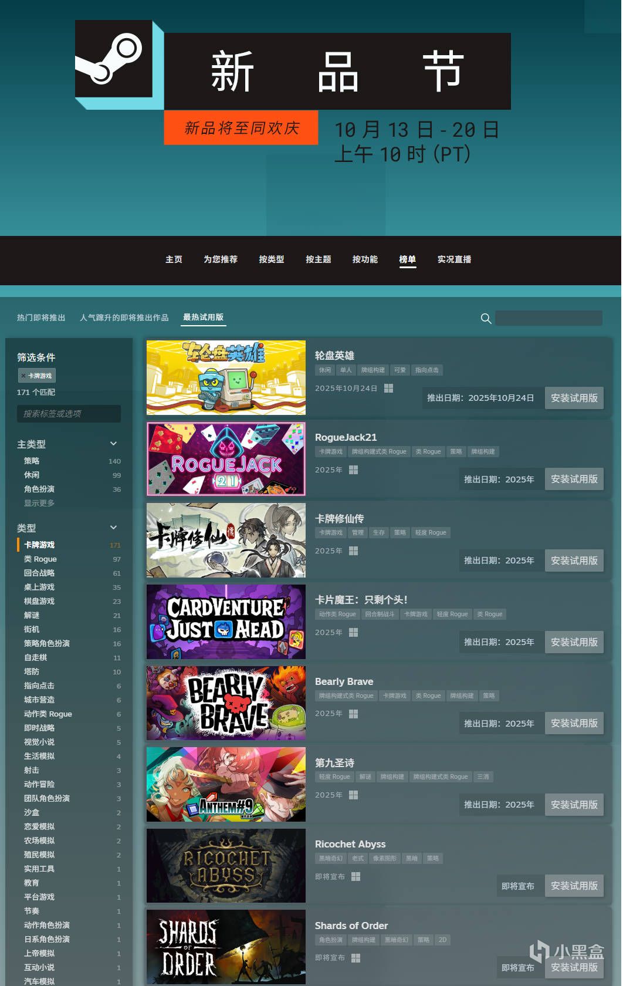This screenshot has height=986, width=623.
Task: Click Windows icon for Ricochet Abyss
Action: point(355,876)
